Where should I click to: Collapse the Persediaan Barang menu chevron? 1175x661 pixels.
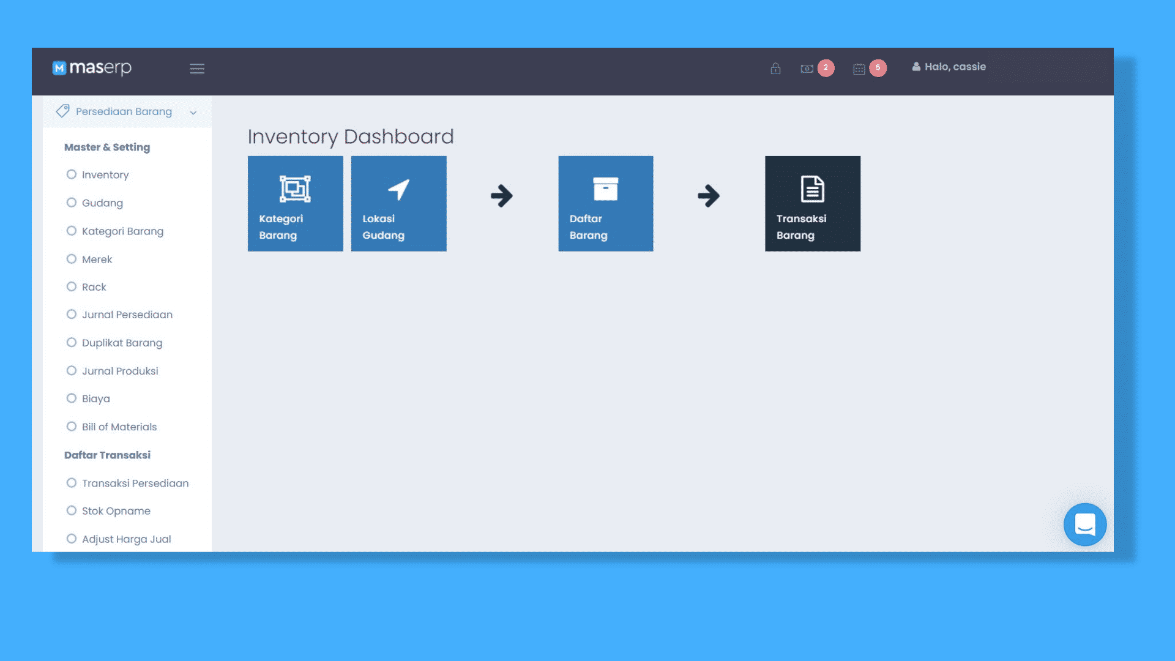[193, 113]
